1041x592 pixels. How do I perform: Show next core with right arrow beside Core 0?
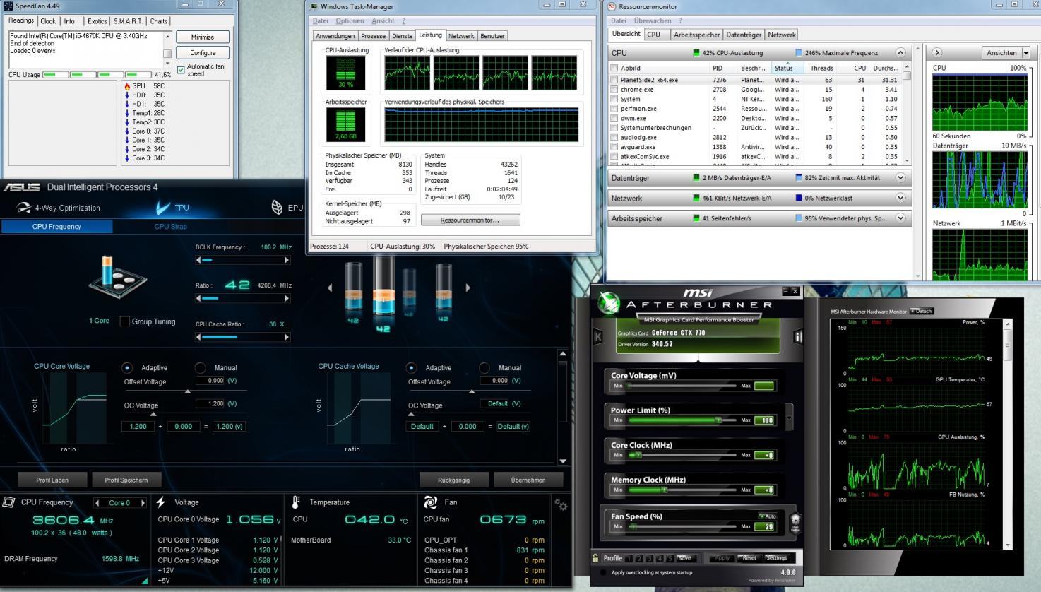(x=143, y=503)
